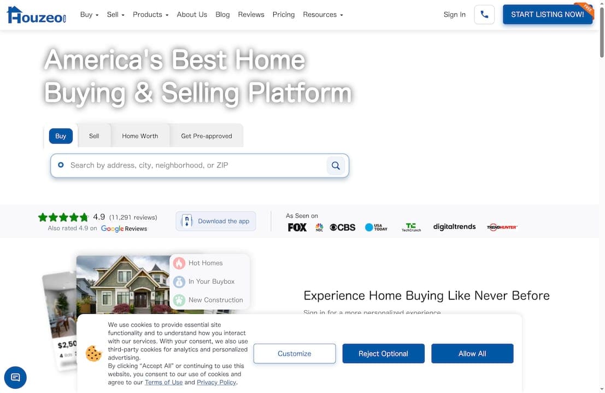Image resolution: width=605 pixels, height=393 pixels.
Task: Click the Hot Homes flame icon
Action: pyautogui.click(x=179, y=263)
